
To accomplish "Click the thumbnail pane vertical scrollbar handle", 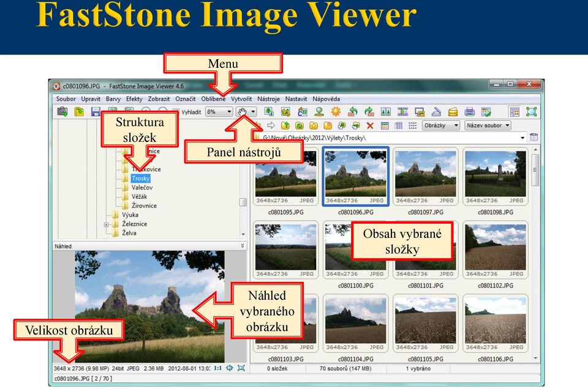I will click(535, 169).
